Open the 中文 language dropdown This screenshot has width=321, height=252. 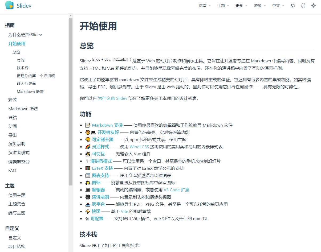278,6
